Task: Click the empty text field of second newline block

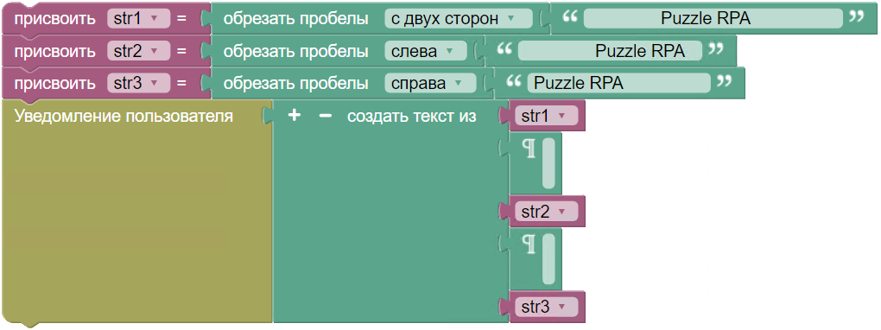Action: pos(549,258)
